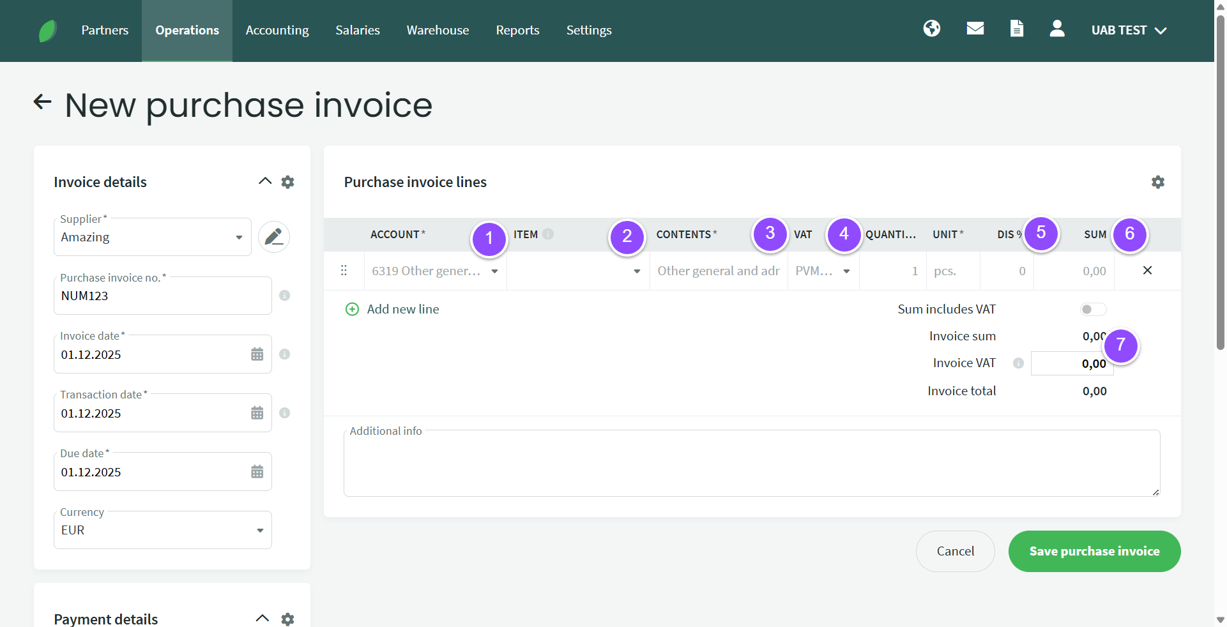Open the Currency EUR dropdown
The height and width of the screenshot is (627, 1227).
(260, 531)
